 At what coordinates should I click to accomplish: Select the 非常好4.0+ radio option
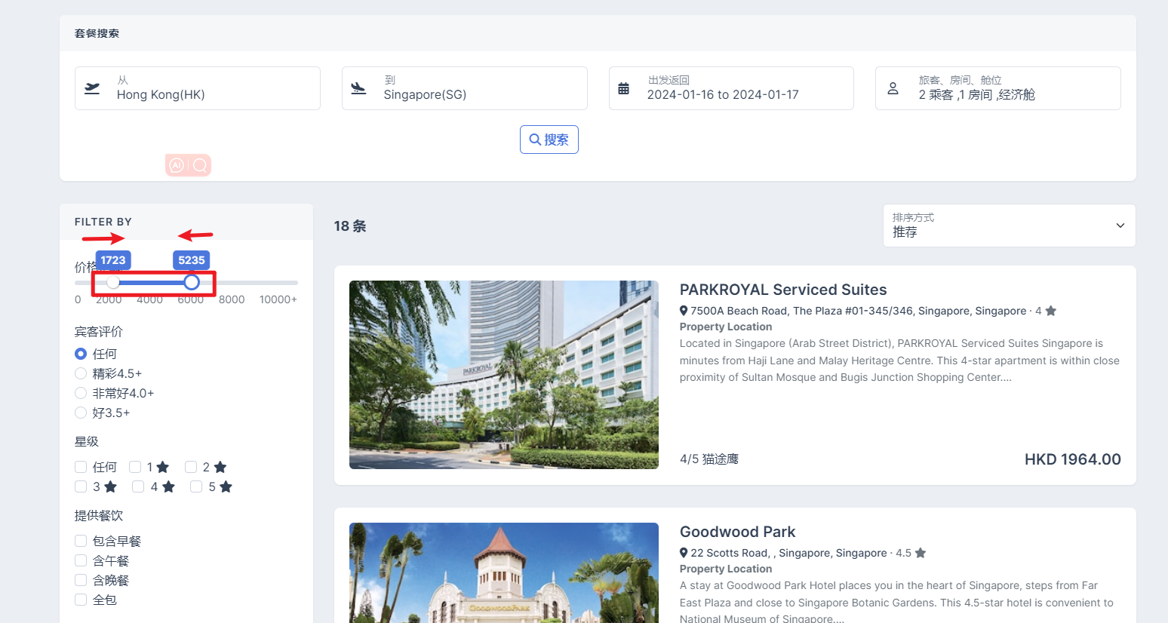[81, 393]
